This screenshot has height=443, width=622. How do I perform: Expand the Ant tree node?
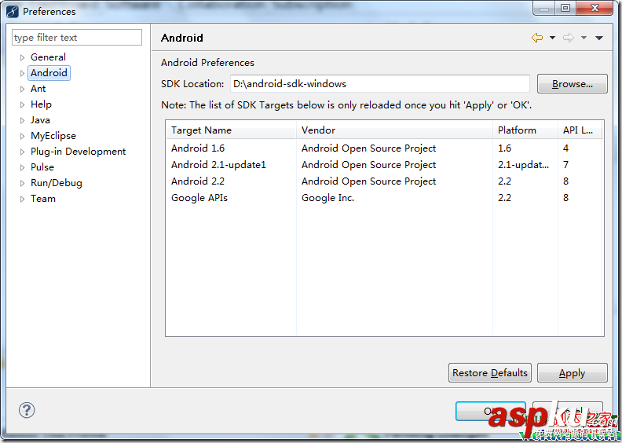22,90
